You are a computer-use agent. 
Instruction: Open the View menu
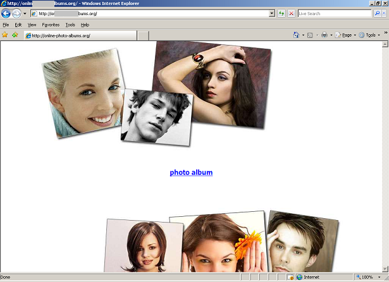tap(32, 25)
